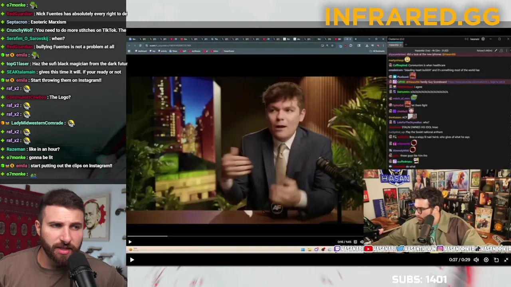Open the outer player settings gear

[486, 260]
